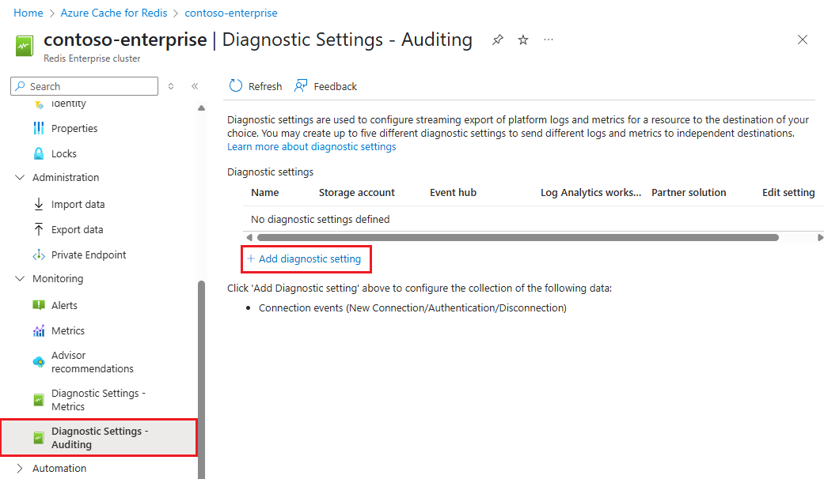The image size is (824, 479).
Task: Open Private Endpoint in the sidebar
Action: (x=88, y=255)
